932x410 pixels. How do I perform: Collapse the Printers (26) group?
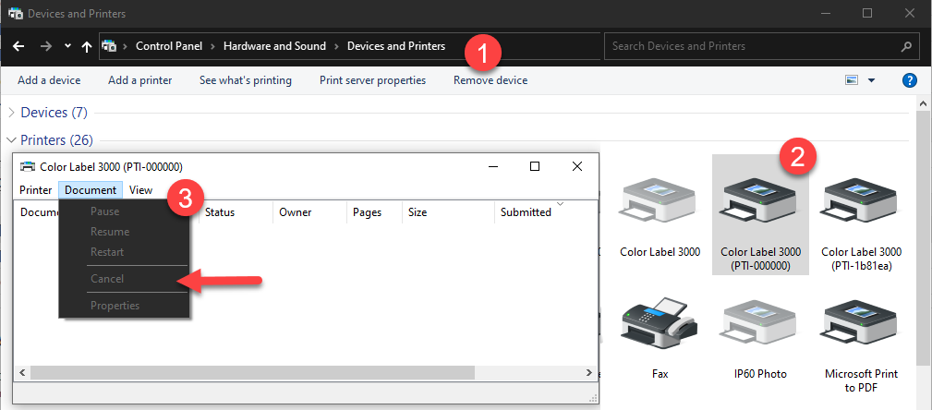(11, 140)
